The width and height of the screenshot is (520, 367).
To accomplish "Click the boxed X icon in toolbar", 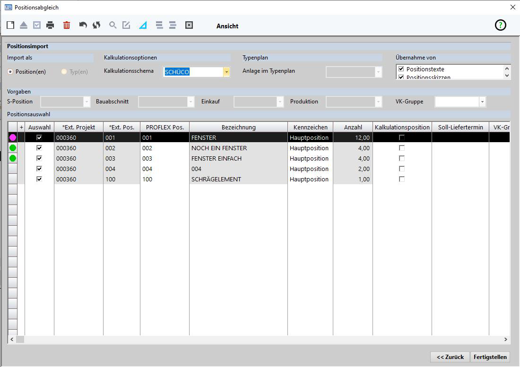I will (x=189, y=26).
